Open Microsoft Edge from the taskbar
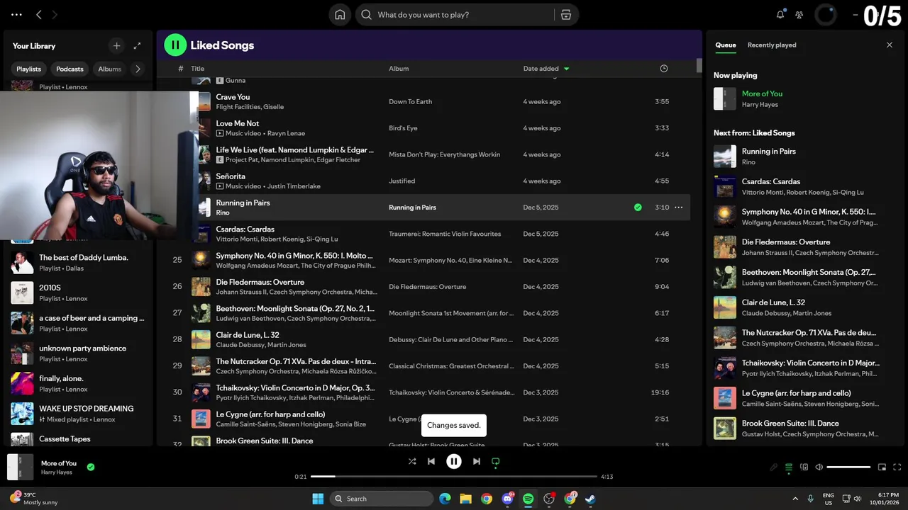 (x=445, y=499)
